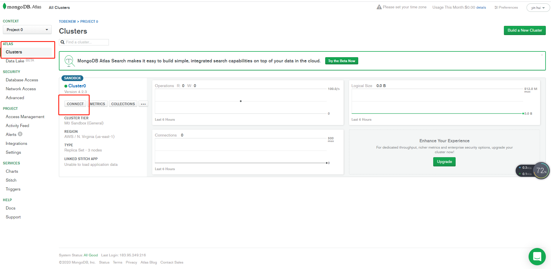Open the Terms link in footer
This screenshot has height=269, width=551.
click(117, 262)
